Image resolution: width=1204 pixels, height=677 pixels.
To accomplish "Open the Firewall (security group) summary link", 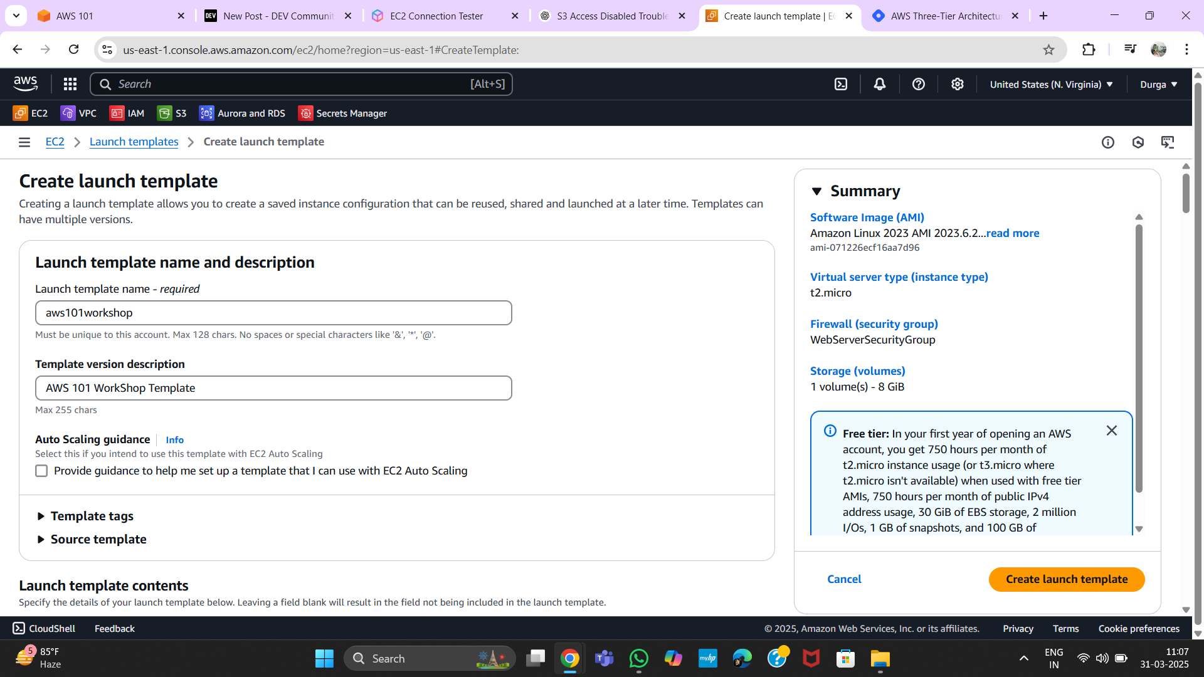I will pyautogui.click(x=874, y=324).
